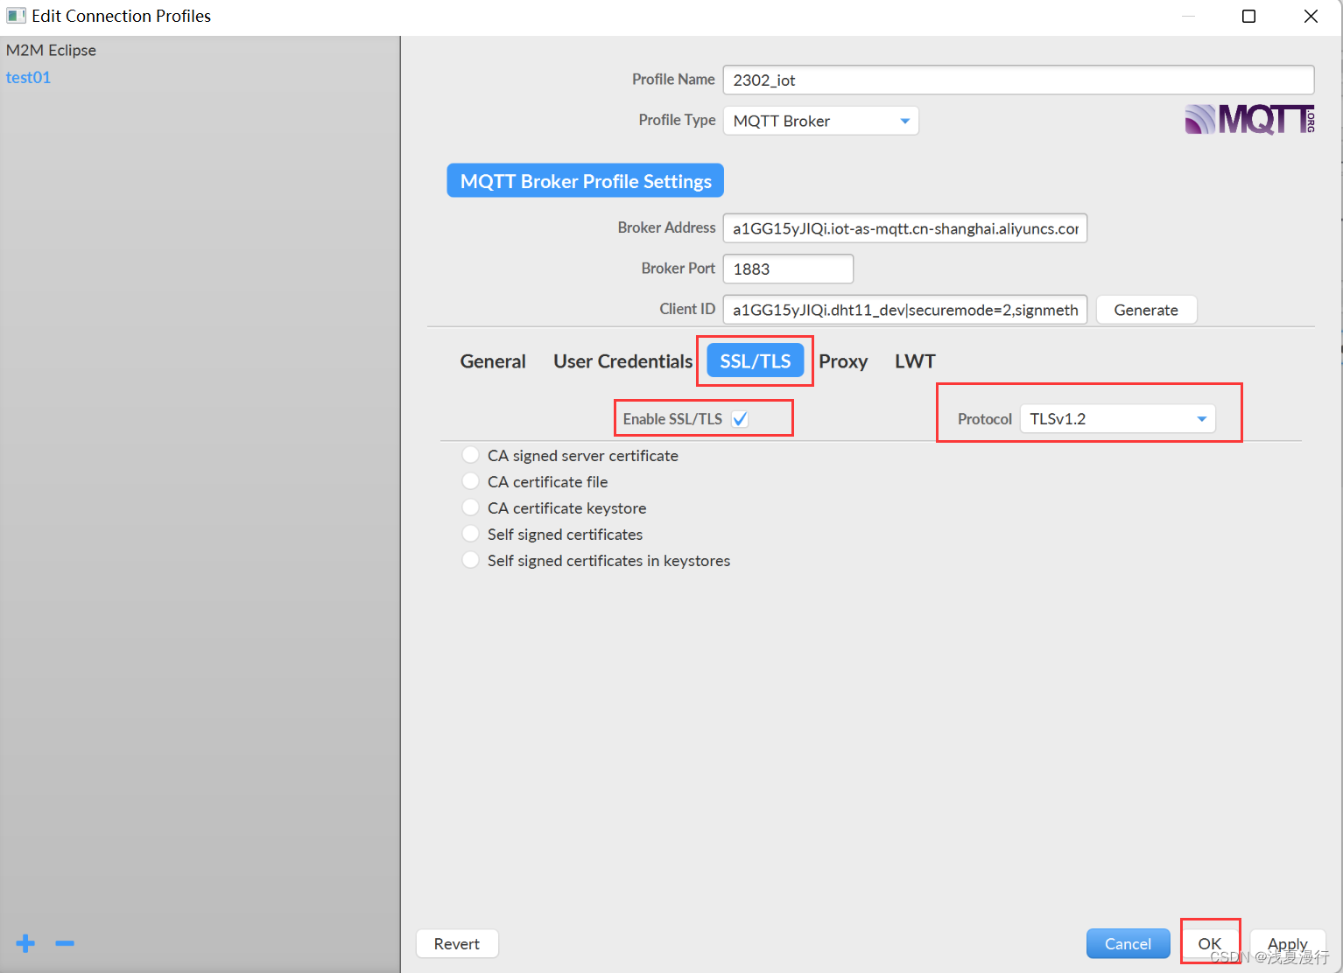The image size is (1343, 973).
Task: Switch to the General tab
Action: tap(493, 361)
